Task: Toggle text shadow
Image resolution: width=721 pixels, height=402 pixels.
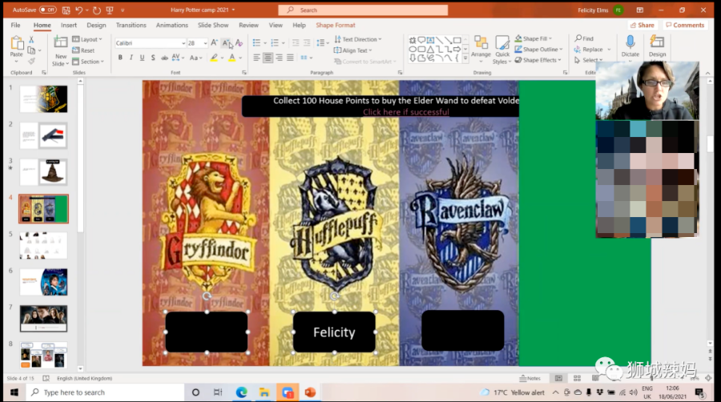Action: point(153,58)
